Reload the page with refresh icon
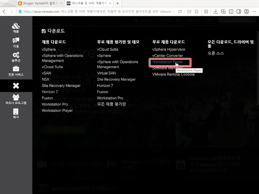 [x=180, y=12]
